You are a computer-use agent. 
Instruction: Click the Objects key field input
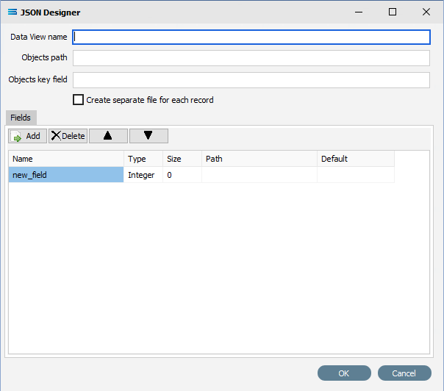251,80
